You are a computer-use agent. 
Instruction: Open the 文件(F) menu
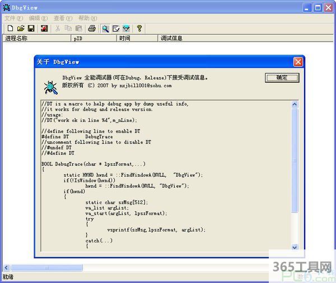13,18
